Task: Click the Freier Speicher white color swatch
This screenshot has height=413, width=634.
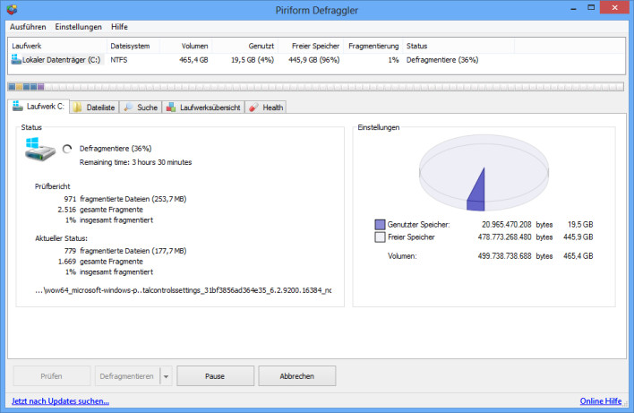Action: pyautogui.click(x=380, y=237)
